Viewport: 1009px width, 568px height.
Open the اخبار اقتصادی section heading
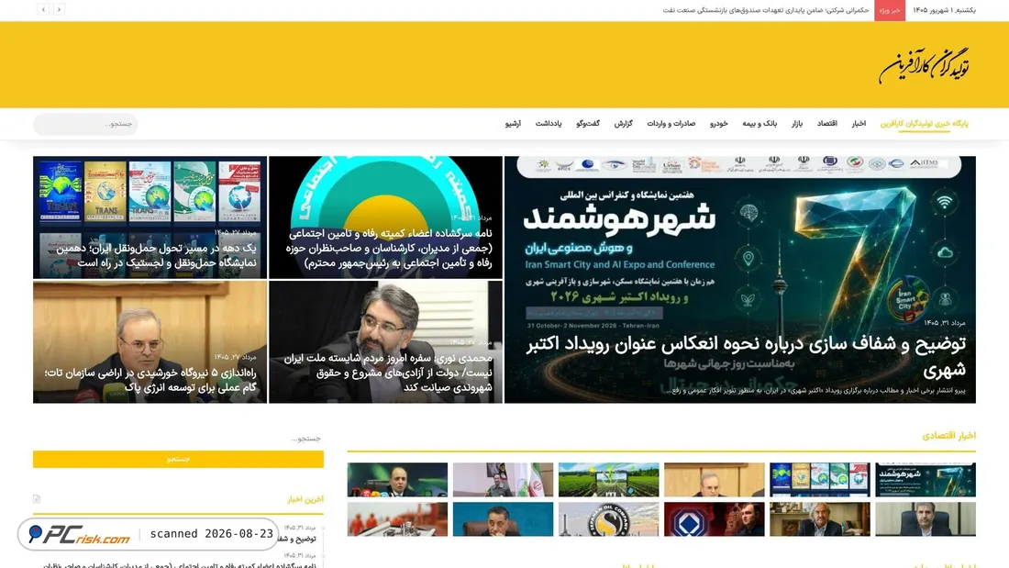tap(948, 436)
